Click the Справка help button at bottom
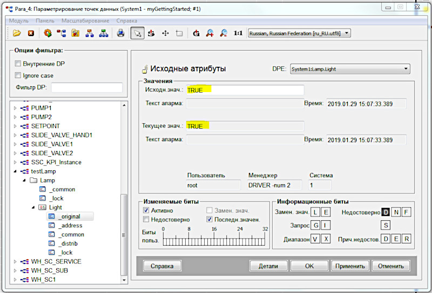This screenshot has width=432, height=293. click(x=162, y=266)
